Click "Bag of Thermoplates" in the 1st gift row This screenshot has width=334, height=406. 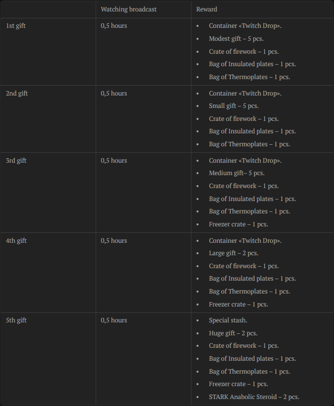click(250, 77)
